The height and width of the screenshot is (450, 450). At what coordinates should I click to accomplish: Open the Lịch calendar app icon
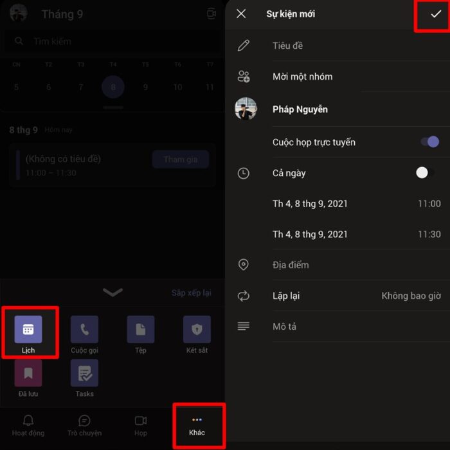(28, 329)
